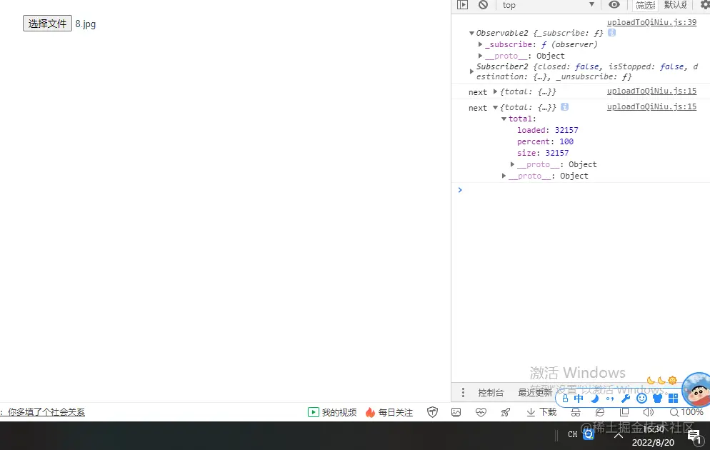Click the window split icon
This screenshot has width=710, height=450.
coord(624,412)
